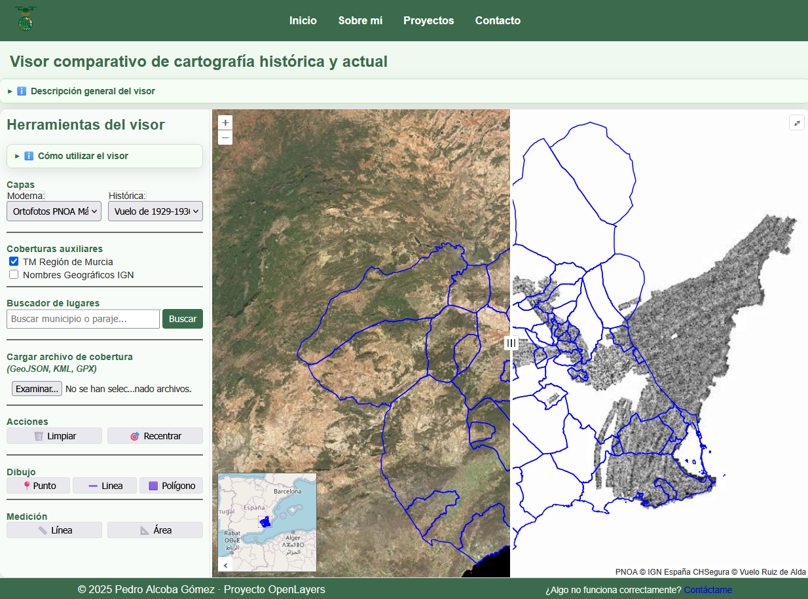808x599 pixels.
Task: Click the info icon beside Descripción general
Action: pos(22,91)
